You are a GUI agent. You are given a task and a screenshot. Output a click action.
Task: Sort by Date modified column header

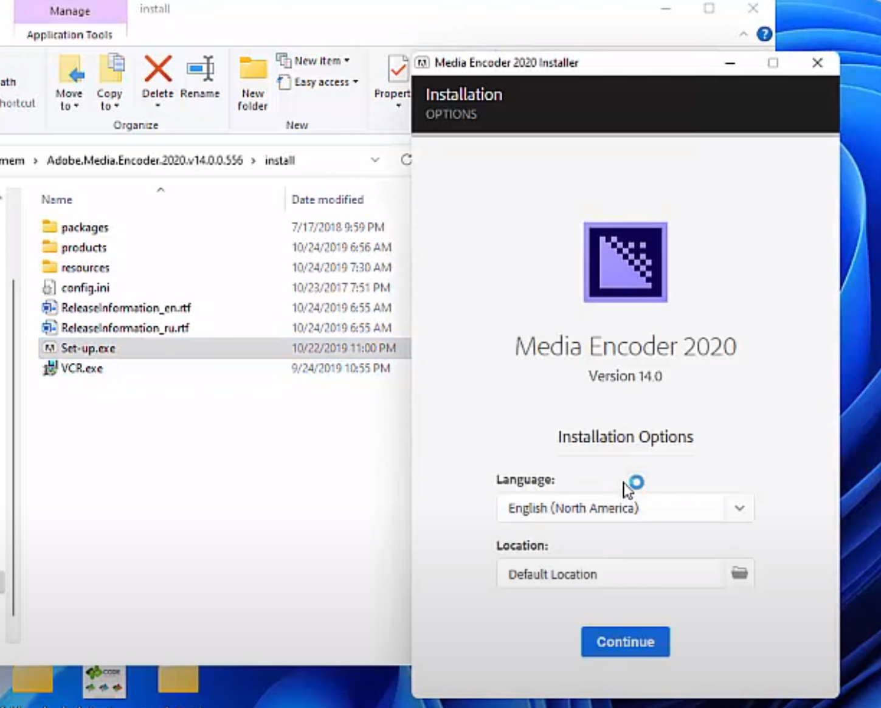(x=328, y=200)
